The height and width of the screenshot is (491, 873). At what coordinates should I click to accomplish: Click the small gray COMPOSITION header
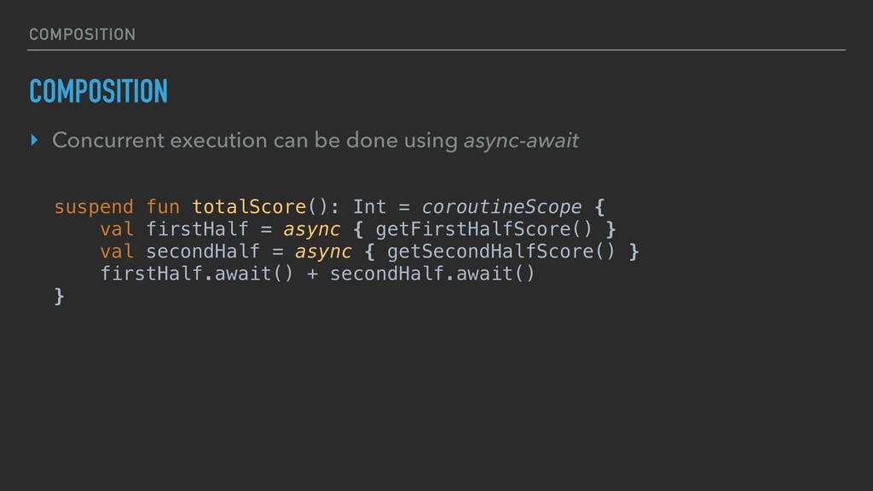[x=81, y=34]
